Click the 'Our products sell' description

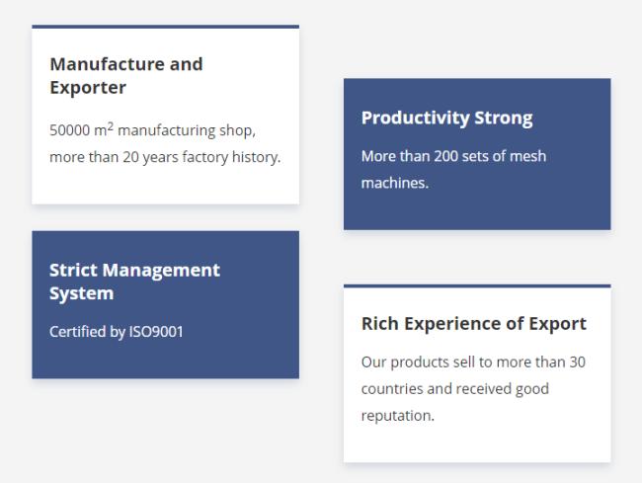(x=473, y=388)
